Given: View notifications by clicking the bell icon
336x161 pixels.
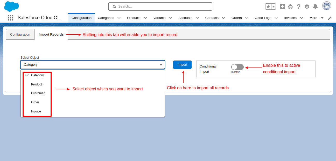Looking at the screenshot, I should click(315, 6).
